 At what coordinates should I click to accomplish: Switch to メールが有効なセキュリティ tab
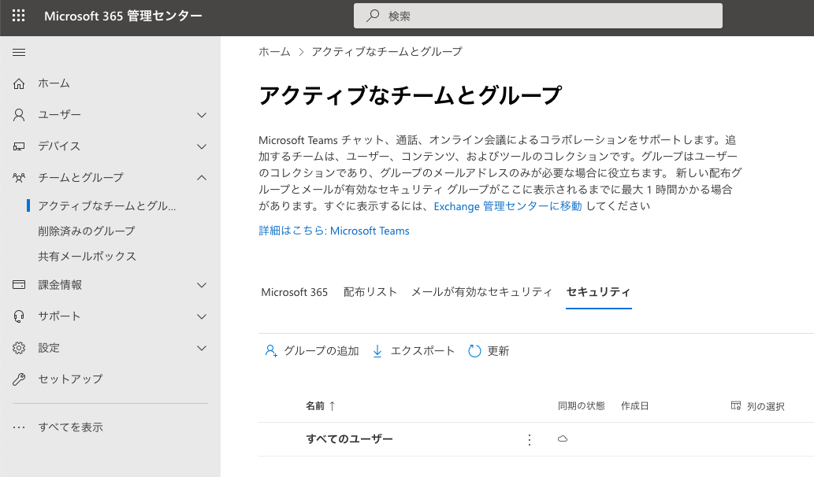[481, 292]
